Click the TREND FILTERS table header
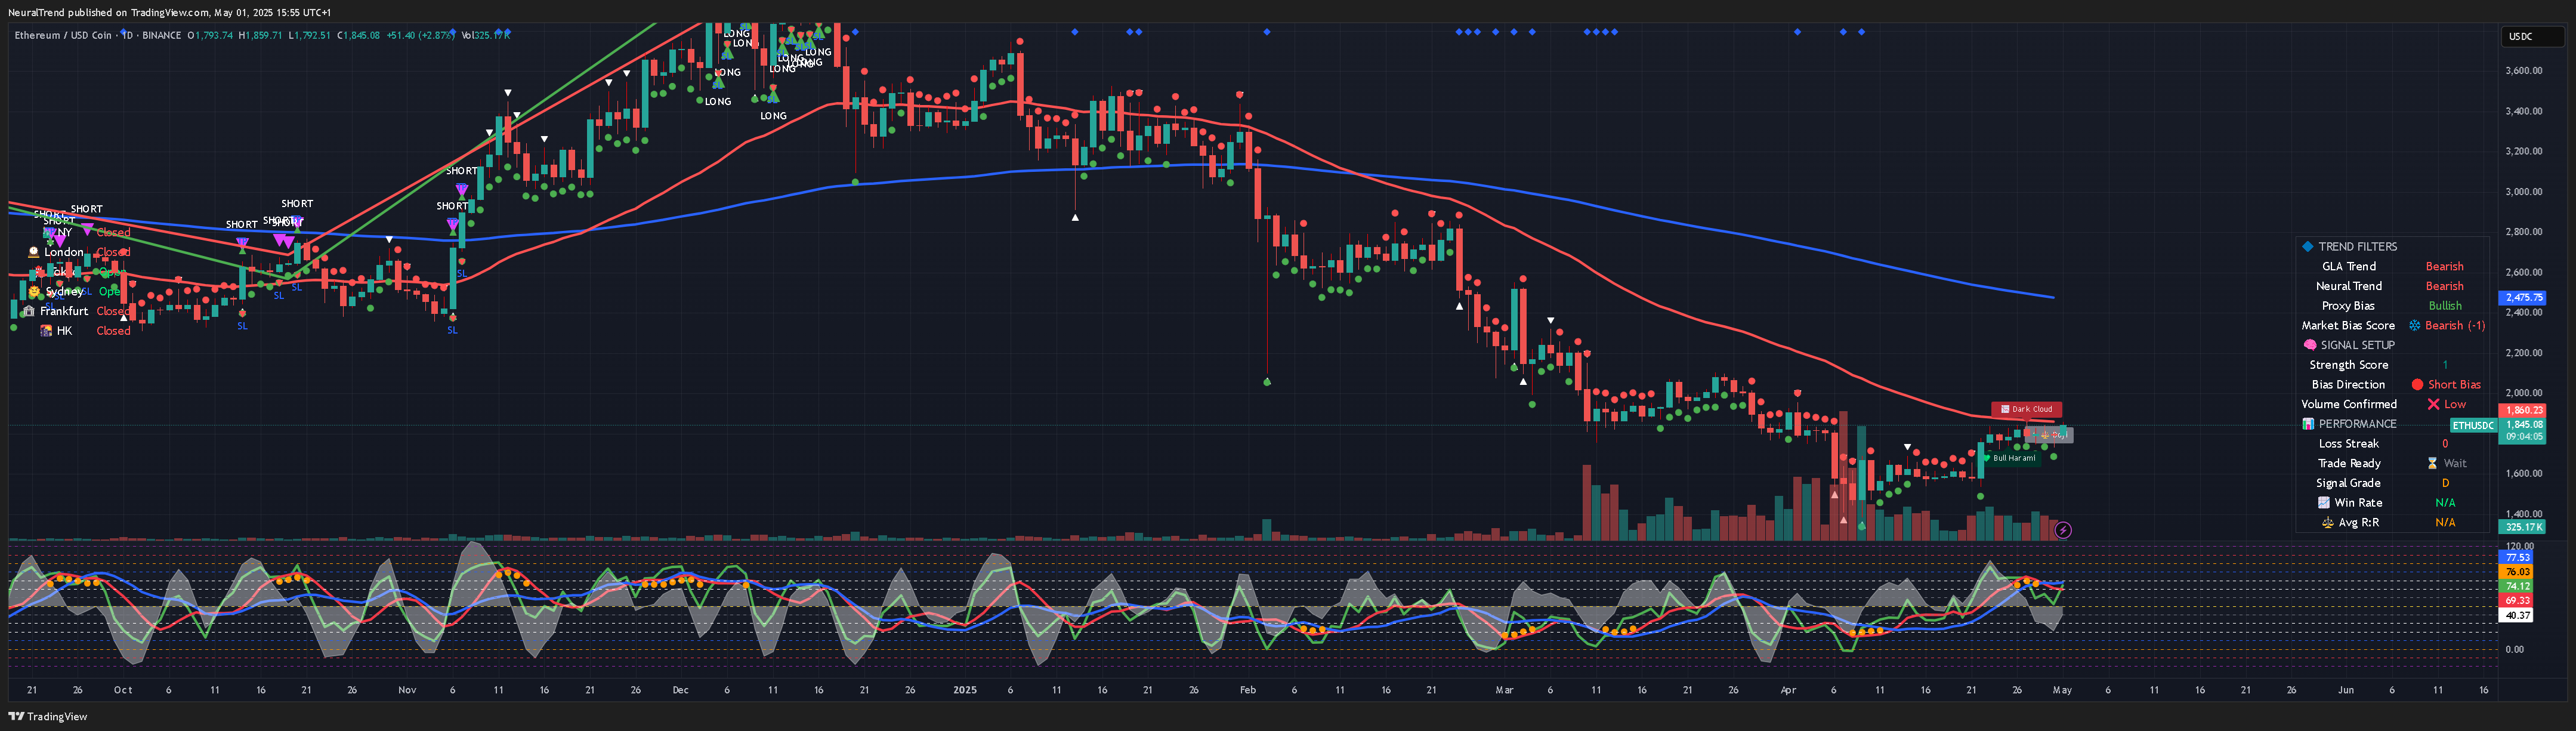The image size is (2576, 731). click(x=2358, y=246)
